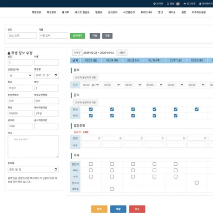Open the 성별 gender dropdown
Image resolution: width=213 pixels, height=213 pixels.
tap(20, 75)
